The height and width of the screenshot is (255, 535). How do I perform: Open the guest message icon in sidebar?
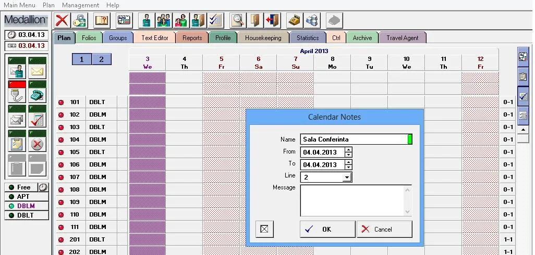pos(17,68)
